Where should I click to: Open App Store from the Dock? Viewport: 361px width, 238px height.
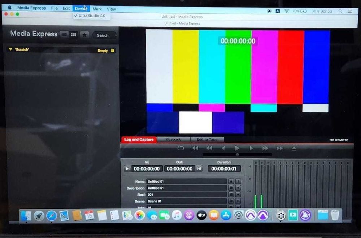coord(226,216)
